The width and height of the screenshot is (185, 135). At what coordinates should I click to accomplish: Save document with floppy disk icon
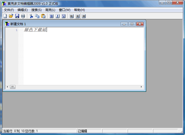17,16
